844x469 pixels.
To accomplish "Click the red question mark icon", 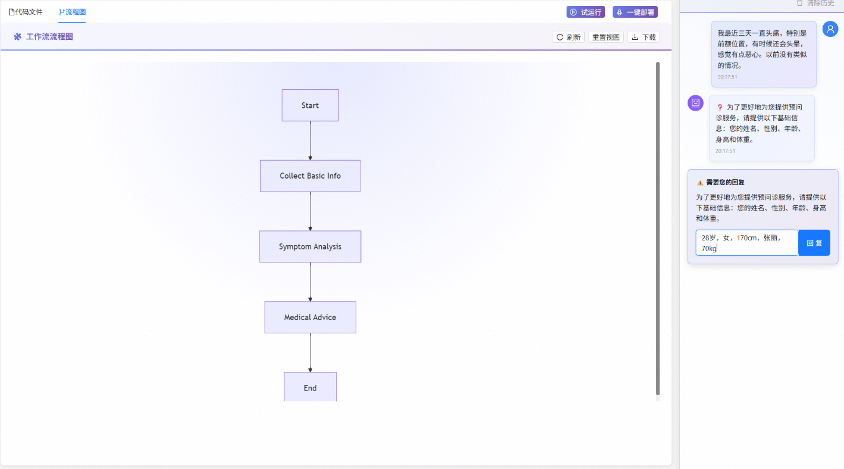I will (x=720, y=108).
